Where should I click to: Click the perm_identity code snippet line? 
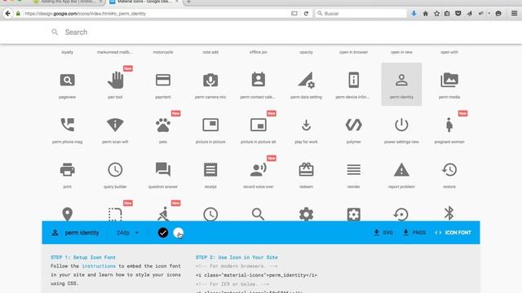click(256, 275)
